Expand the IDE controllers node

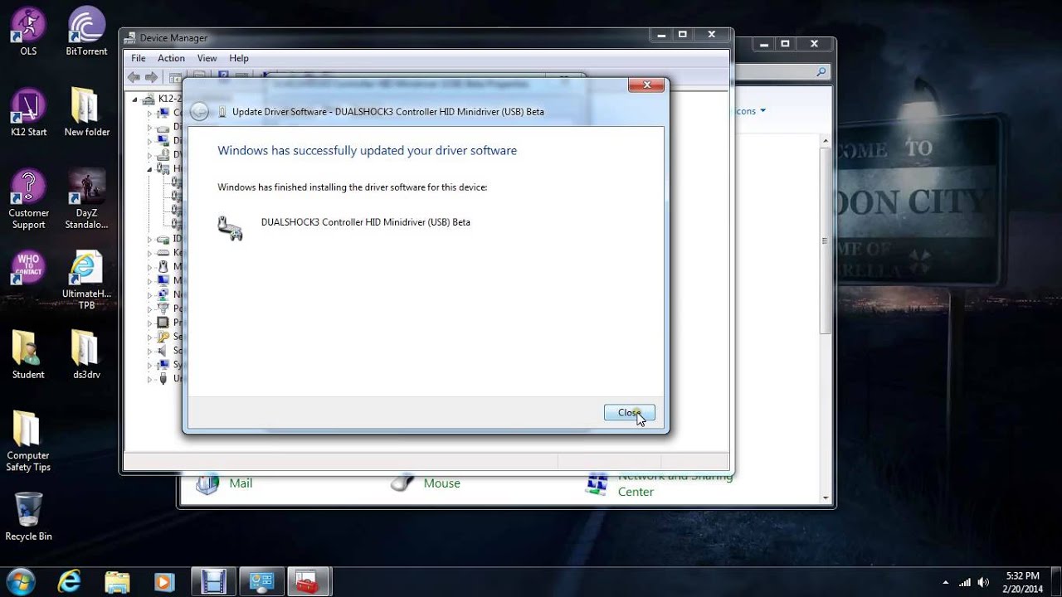(150, 239)
